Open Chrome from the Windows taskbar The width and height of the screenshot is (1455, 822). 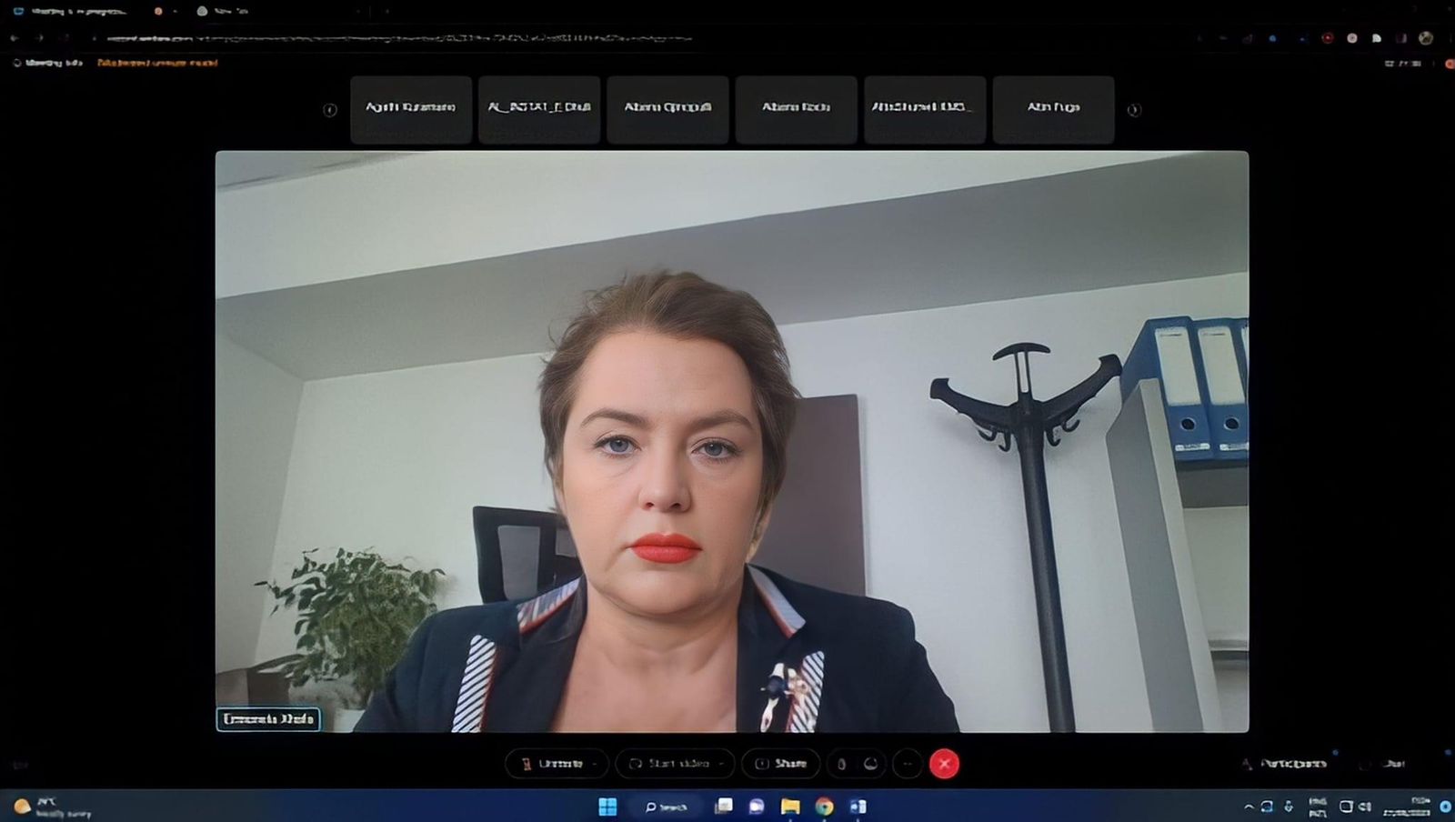(x=824, y=807)
